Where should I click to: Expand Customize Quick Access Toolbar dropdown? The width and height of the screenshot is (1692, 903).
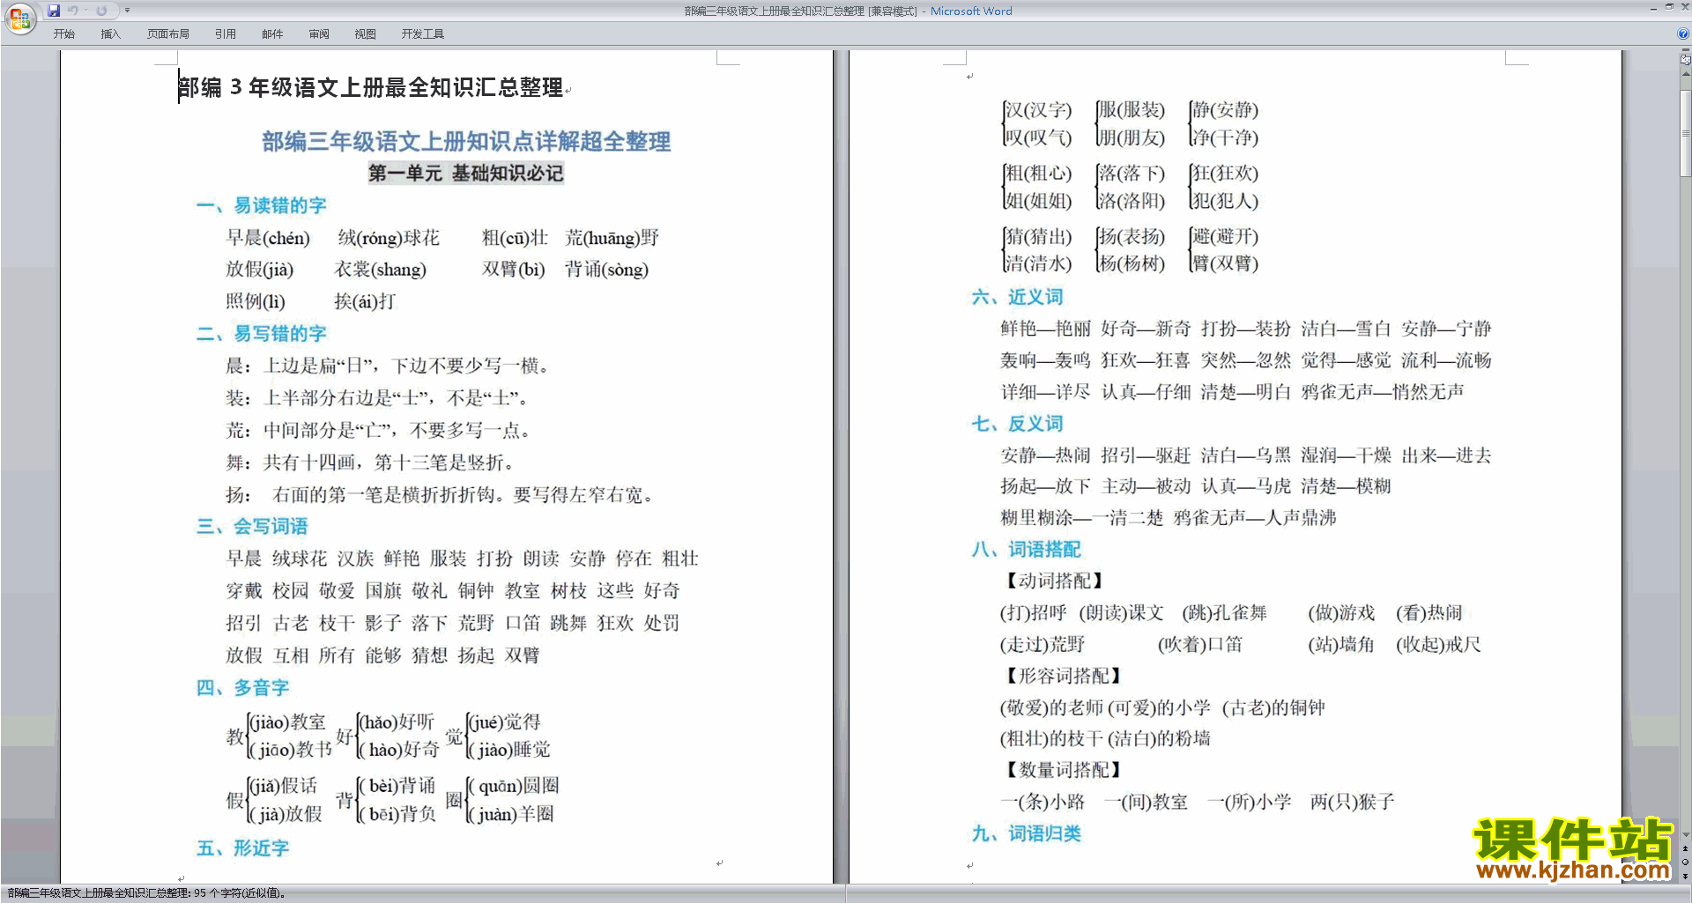127,11
